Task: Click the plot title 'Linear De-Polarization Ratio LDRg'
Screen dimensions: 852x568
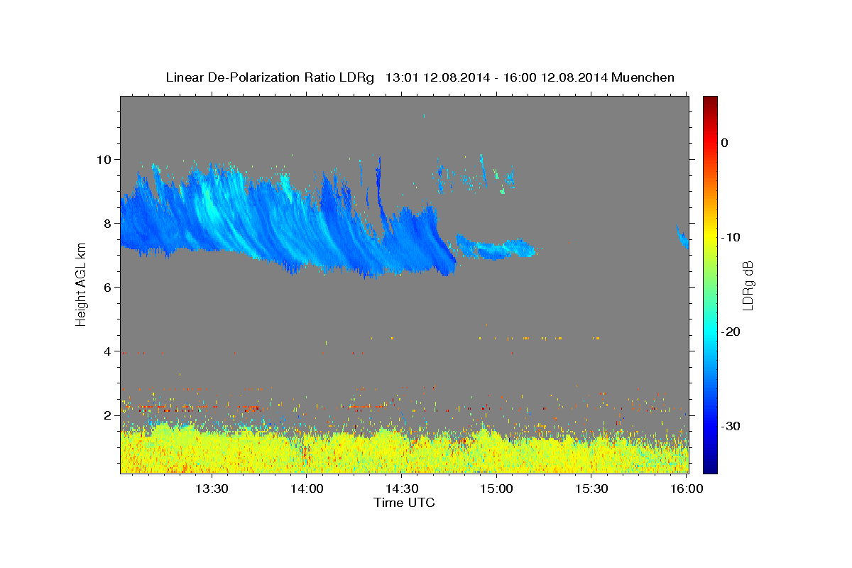Action: pyautogui.click(x=269, y=77)
